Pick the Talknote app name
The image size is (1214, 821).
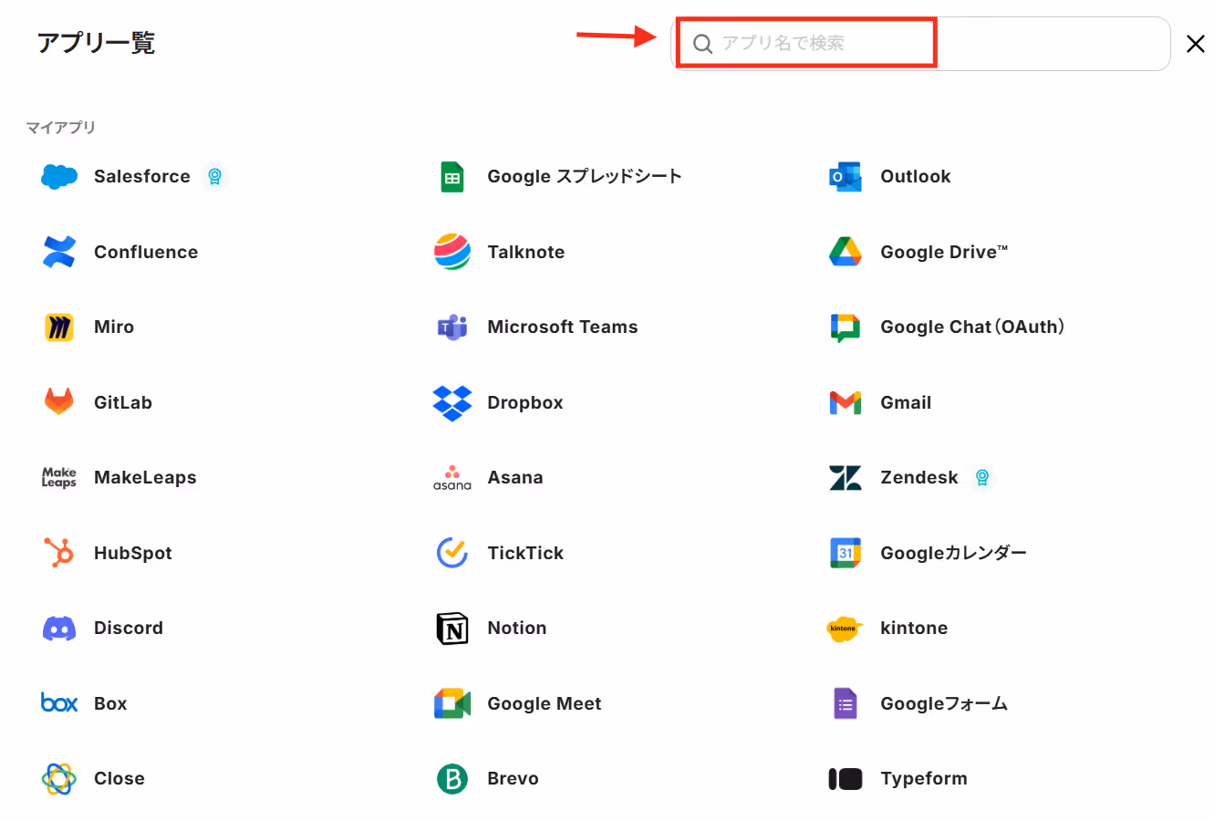pos(526,252)
